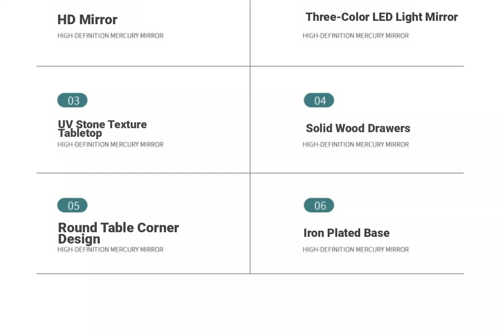Click the word Drawers in feature 04
The image size is (497, 331).
point(389,128)
